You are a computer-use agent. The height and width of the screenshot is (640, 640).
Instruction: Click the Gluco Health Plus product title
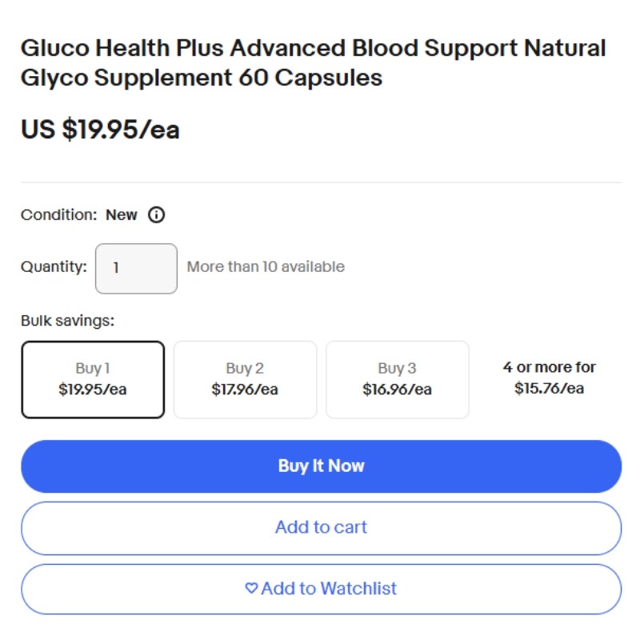[x=313, y=63]
